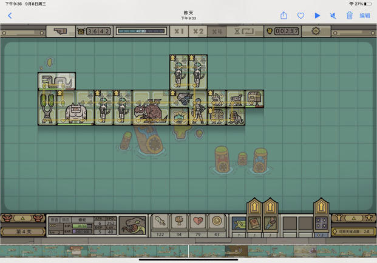This screenshot has width=377, height=263.
Task: Expand the triangle panel between human figures
Action: pyautogui.click(x=353, y=218)
